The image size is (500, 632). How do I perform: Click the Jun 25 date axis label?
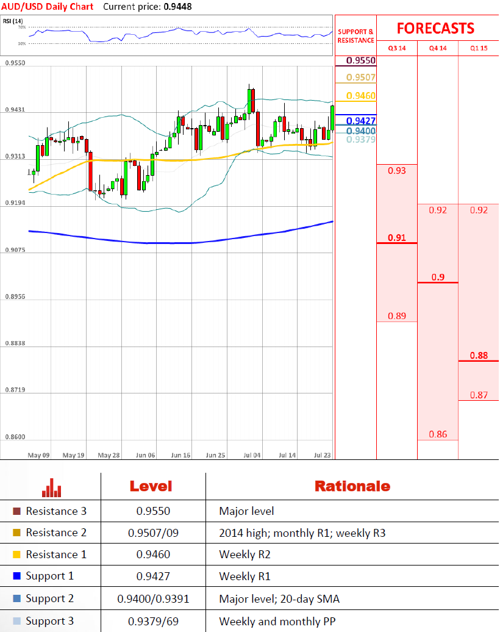pyautogui.click(x=216, y=455)
